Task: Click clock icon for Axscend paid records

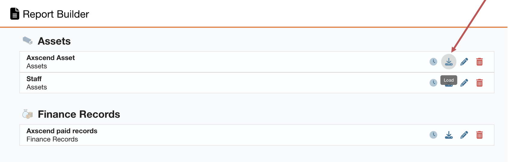Action: point(433,135)
